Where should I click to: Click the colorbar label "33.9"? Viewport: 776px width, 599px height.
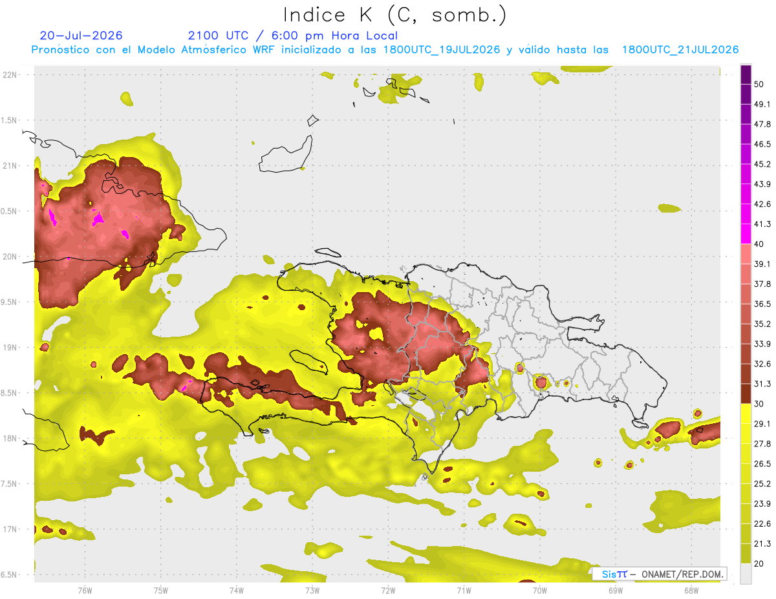tap(762, 344)
